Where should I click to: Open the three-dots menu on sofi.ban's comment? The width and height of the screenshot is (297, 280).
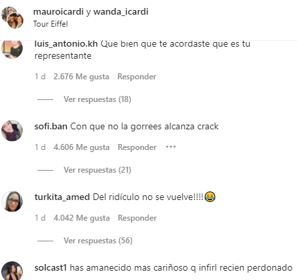[x=171, y=147]
